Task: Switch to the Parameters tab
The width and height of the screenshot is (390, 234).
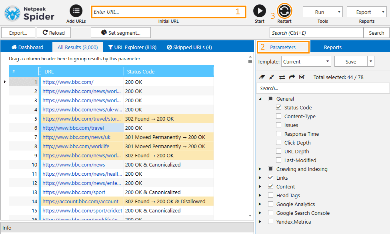Action: 283,47
